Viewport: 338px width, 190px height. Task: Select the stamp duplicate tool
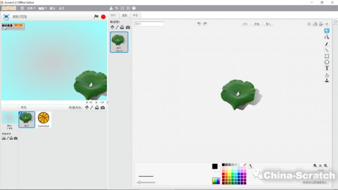(x=327, y=80)
